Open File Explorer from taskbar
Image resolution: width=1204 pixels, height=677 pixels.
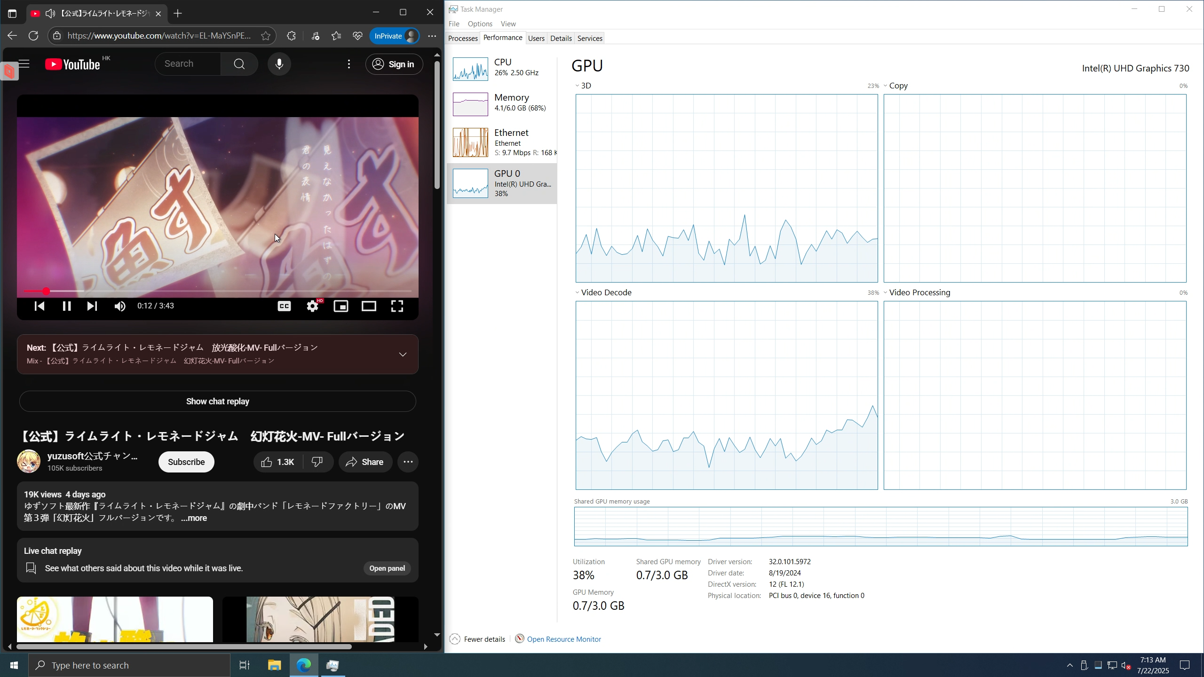click(x=274, y=665)
